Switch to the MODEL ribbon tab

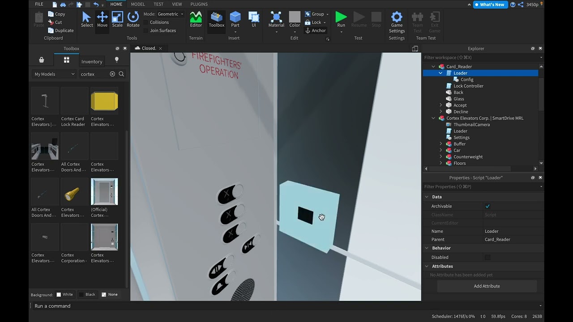(138, 4)
